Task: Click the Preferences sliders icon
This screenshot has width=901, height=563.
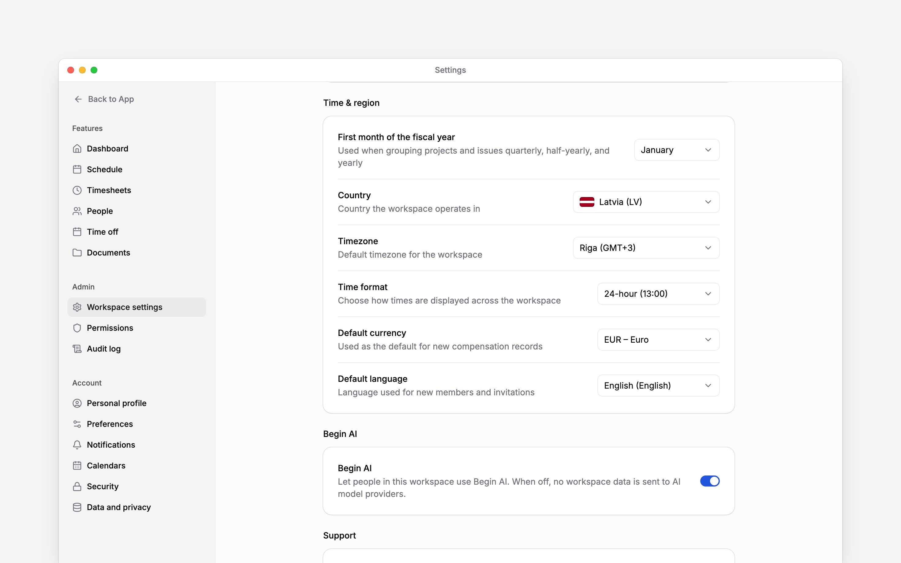Action: pos(77,424)
